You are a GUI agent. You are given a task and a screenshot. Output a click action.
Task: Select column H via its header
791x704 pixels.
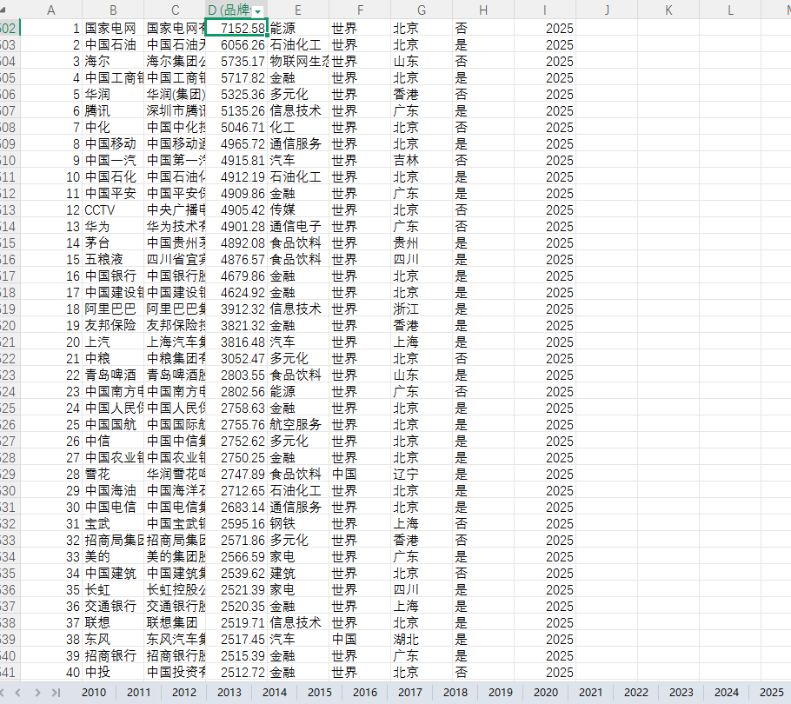coord(483,10)
